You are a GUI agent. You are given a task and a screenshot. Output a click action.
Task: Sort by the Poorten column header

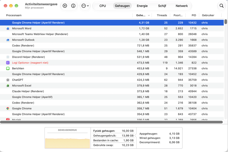click(x=178, y=15)
